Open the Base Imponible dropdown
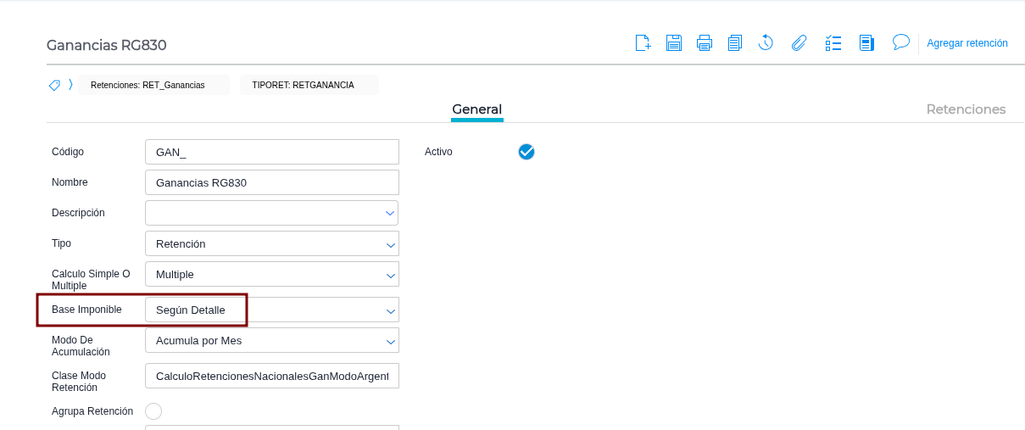The height and width of the screenshot is (430, 1025). click(272, 310)
